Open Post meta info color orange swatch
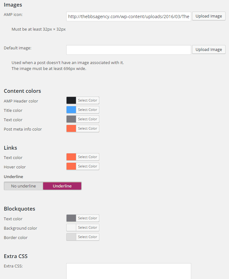Image resolution: width=229 pixels, height=279 pixels. click(x=71, y=128)
